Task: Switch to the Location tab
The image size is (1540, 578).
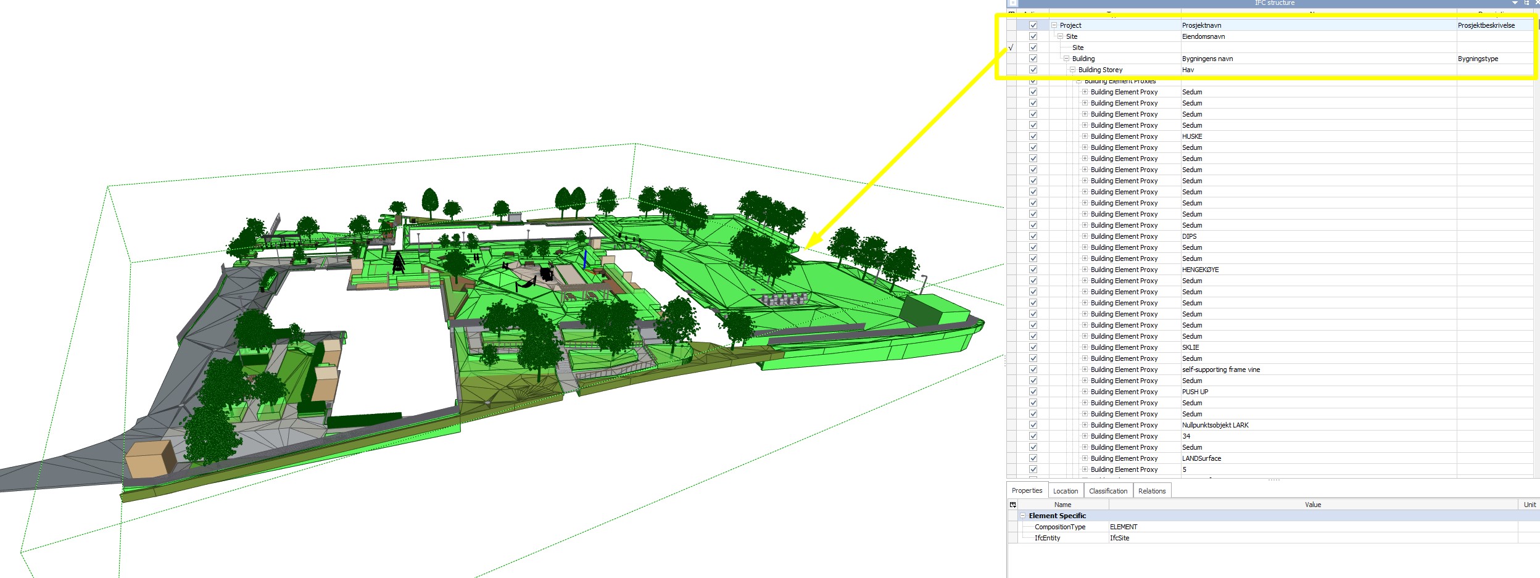Action: (x=1066, y=491)
